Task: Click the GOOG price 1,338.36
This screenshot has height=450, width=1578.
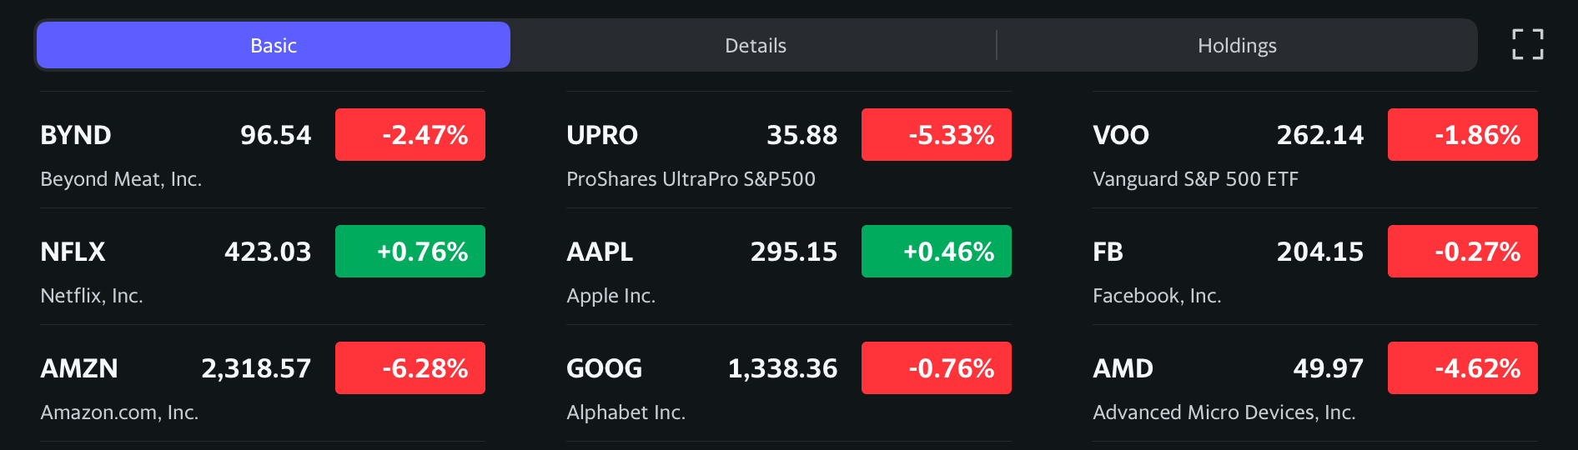Action: click(782, 368)
